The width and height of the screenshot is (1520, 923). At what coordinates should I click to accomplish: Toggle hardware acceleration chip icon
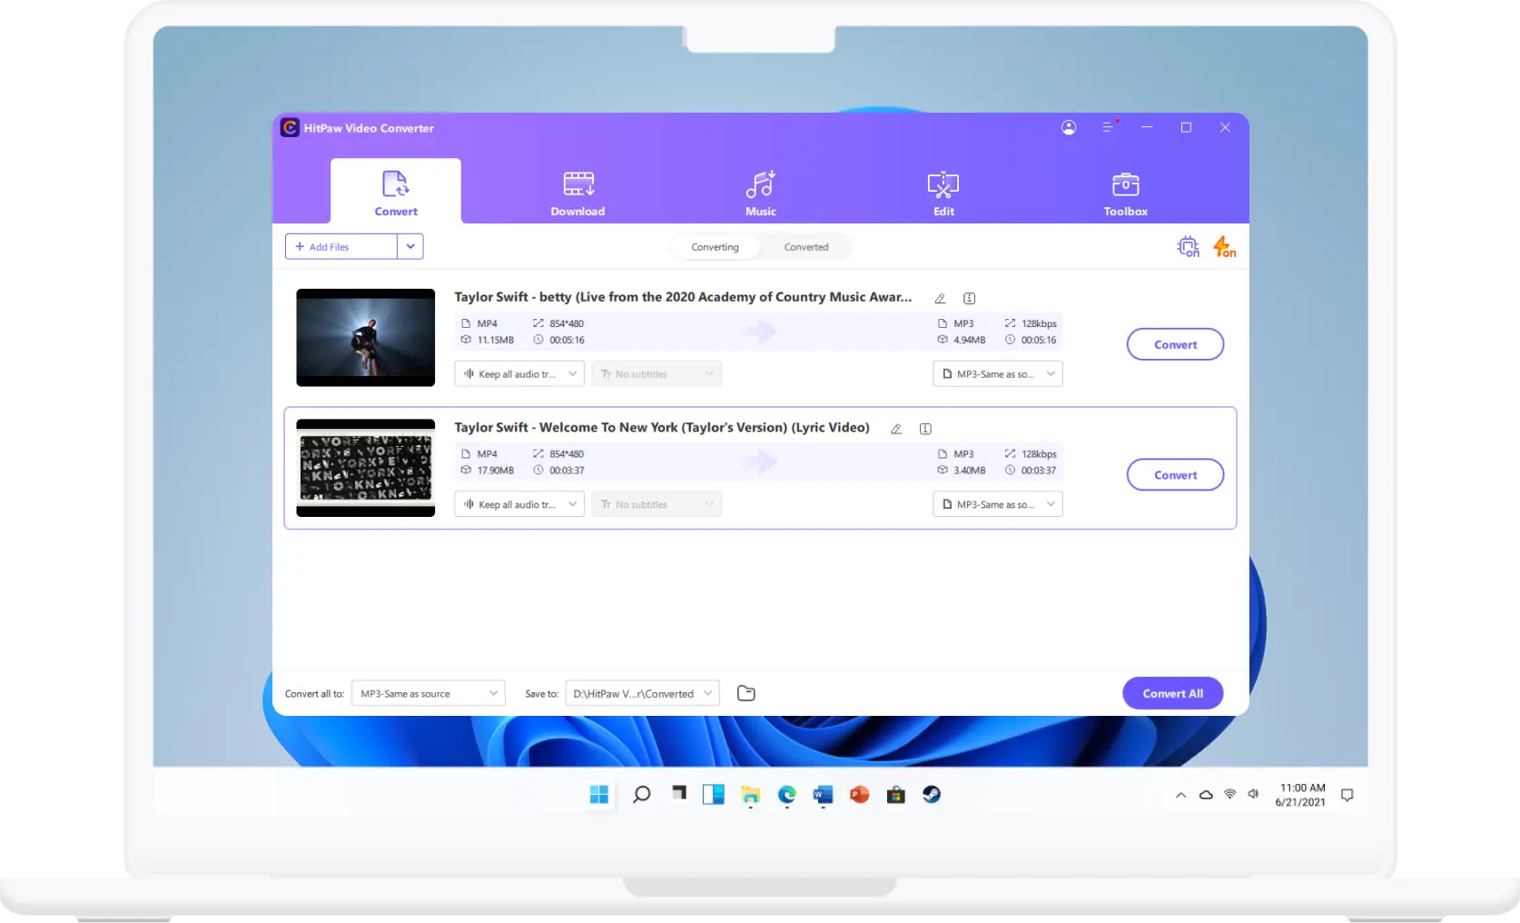point(1188,246)
